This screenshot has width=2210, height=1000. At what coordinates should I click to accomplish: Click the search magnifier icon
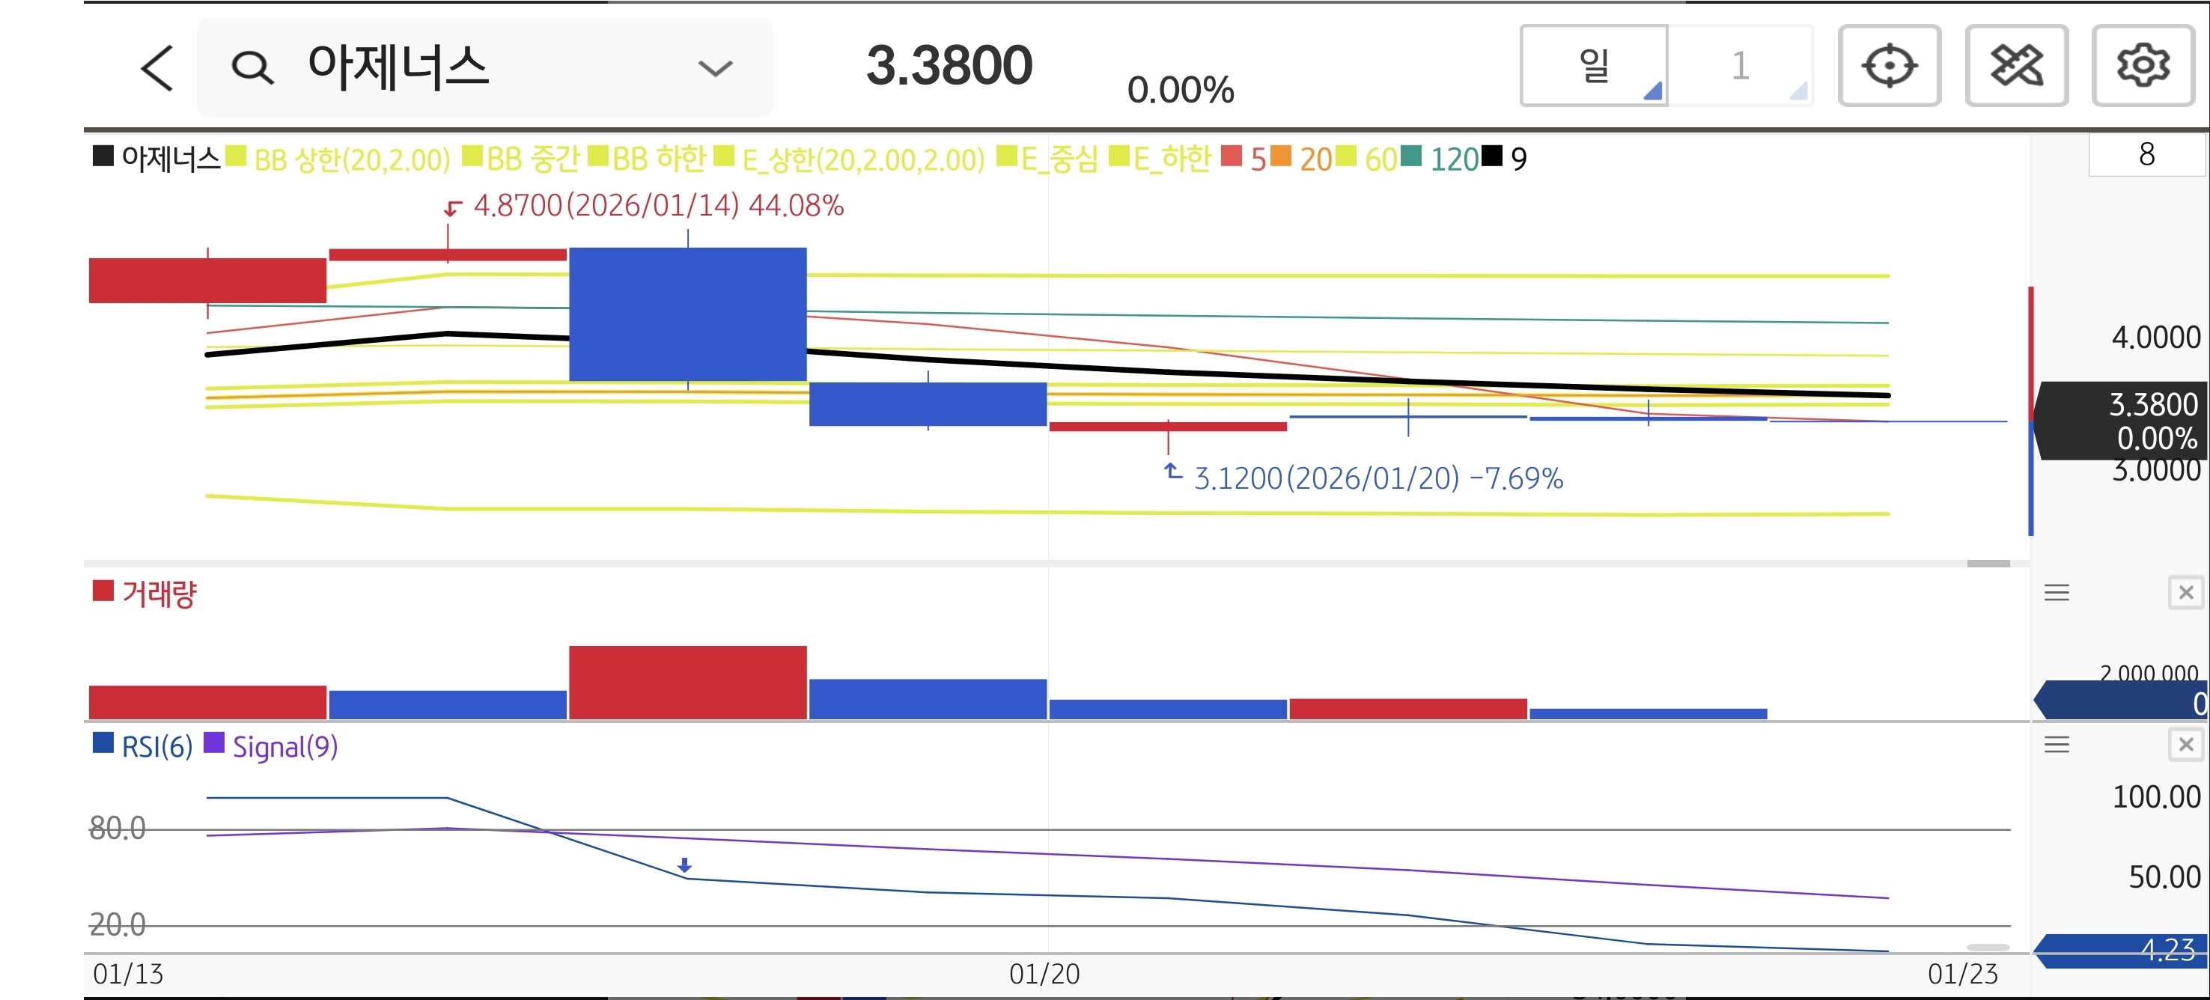252,68
